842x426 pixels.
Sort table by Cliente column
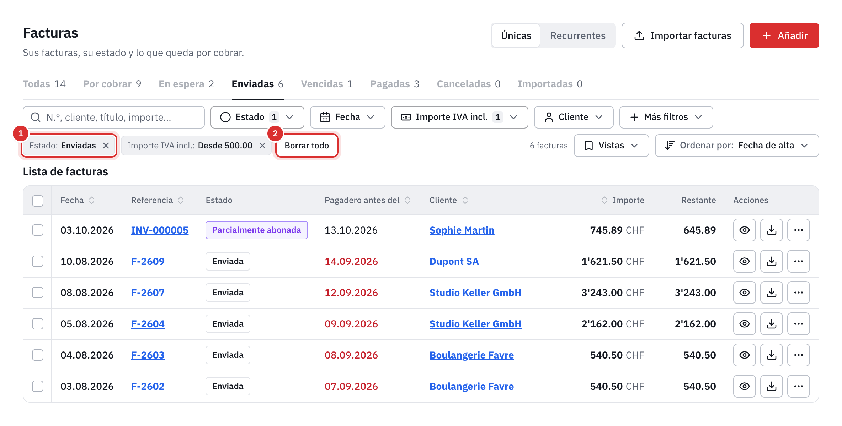point(465,200)
